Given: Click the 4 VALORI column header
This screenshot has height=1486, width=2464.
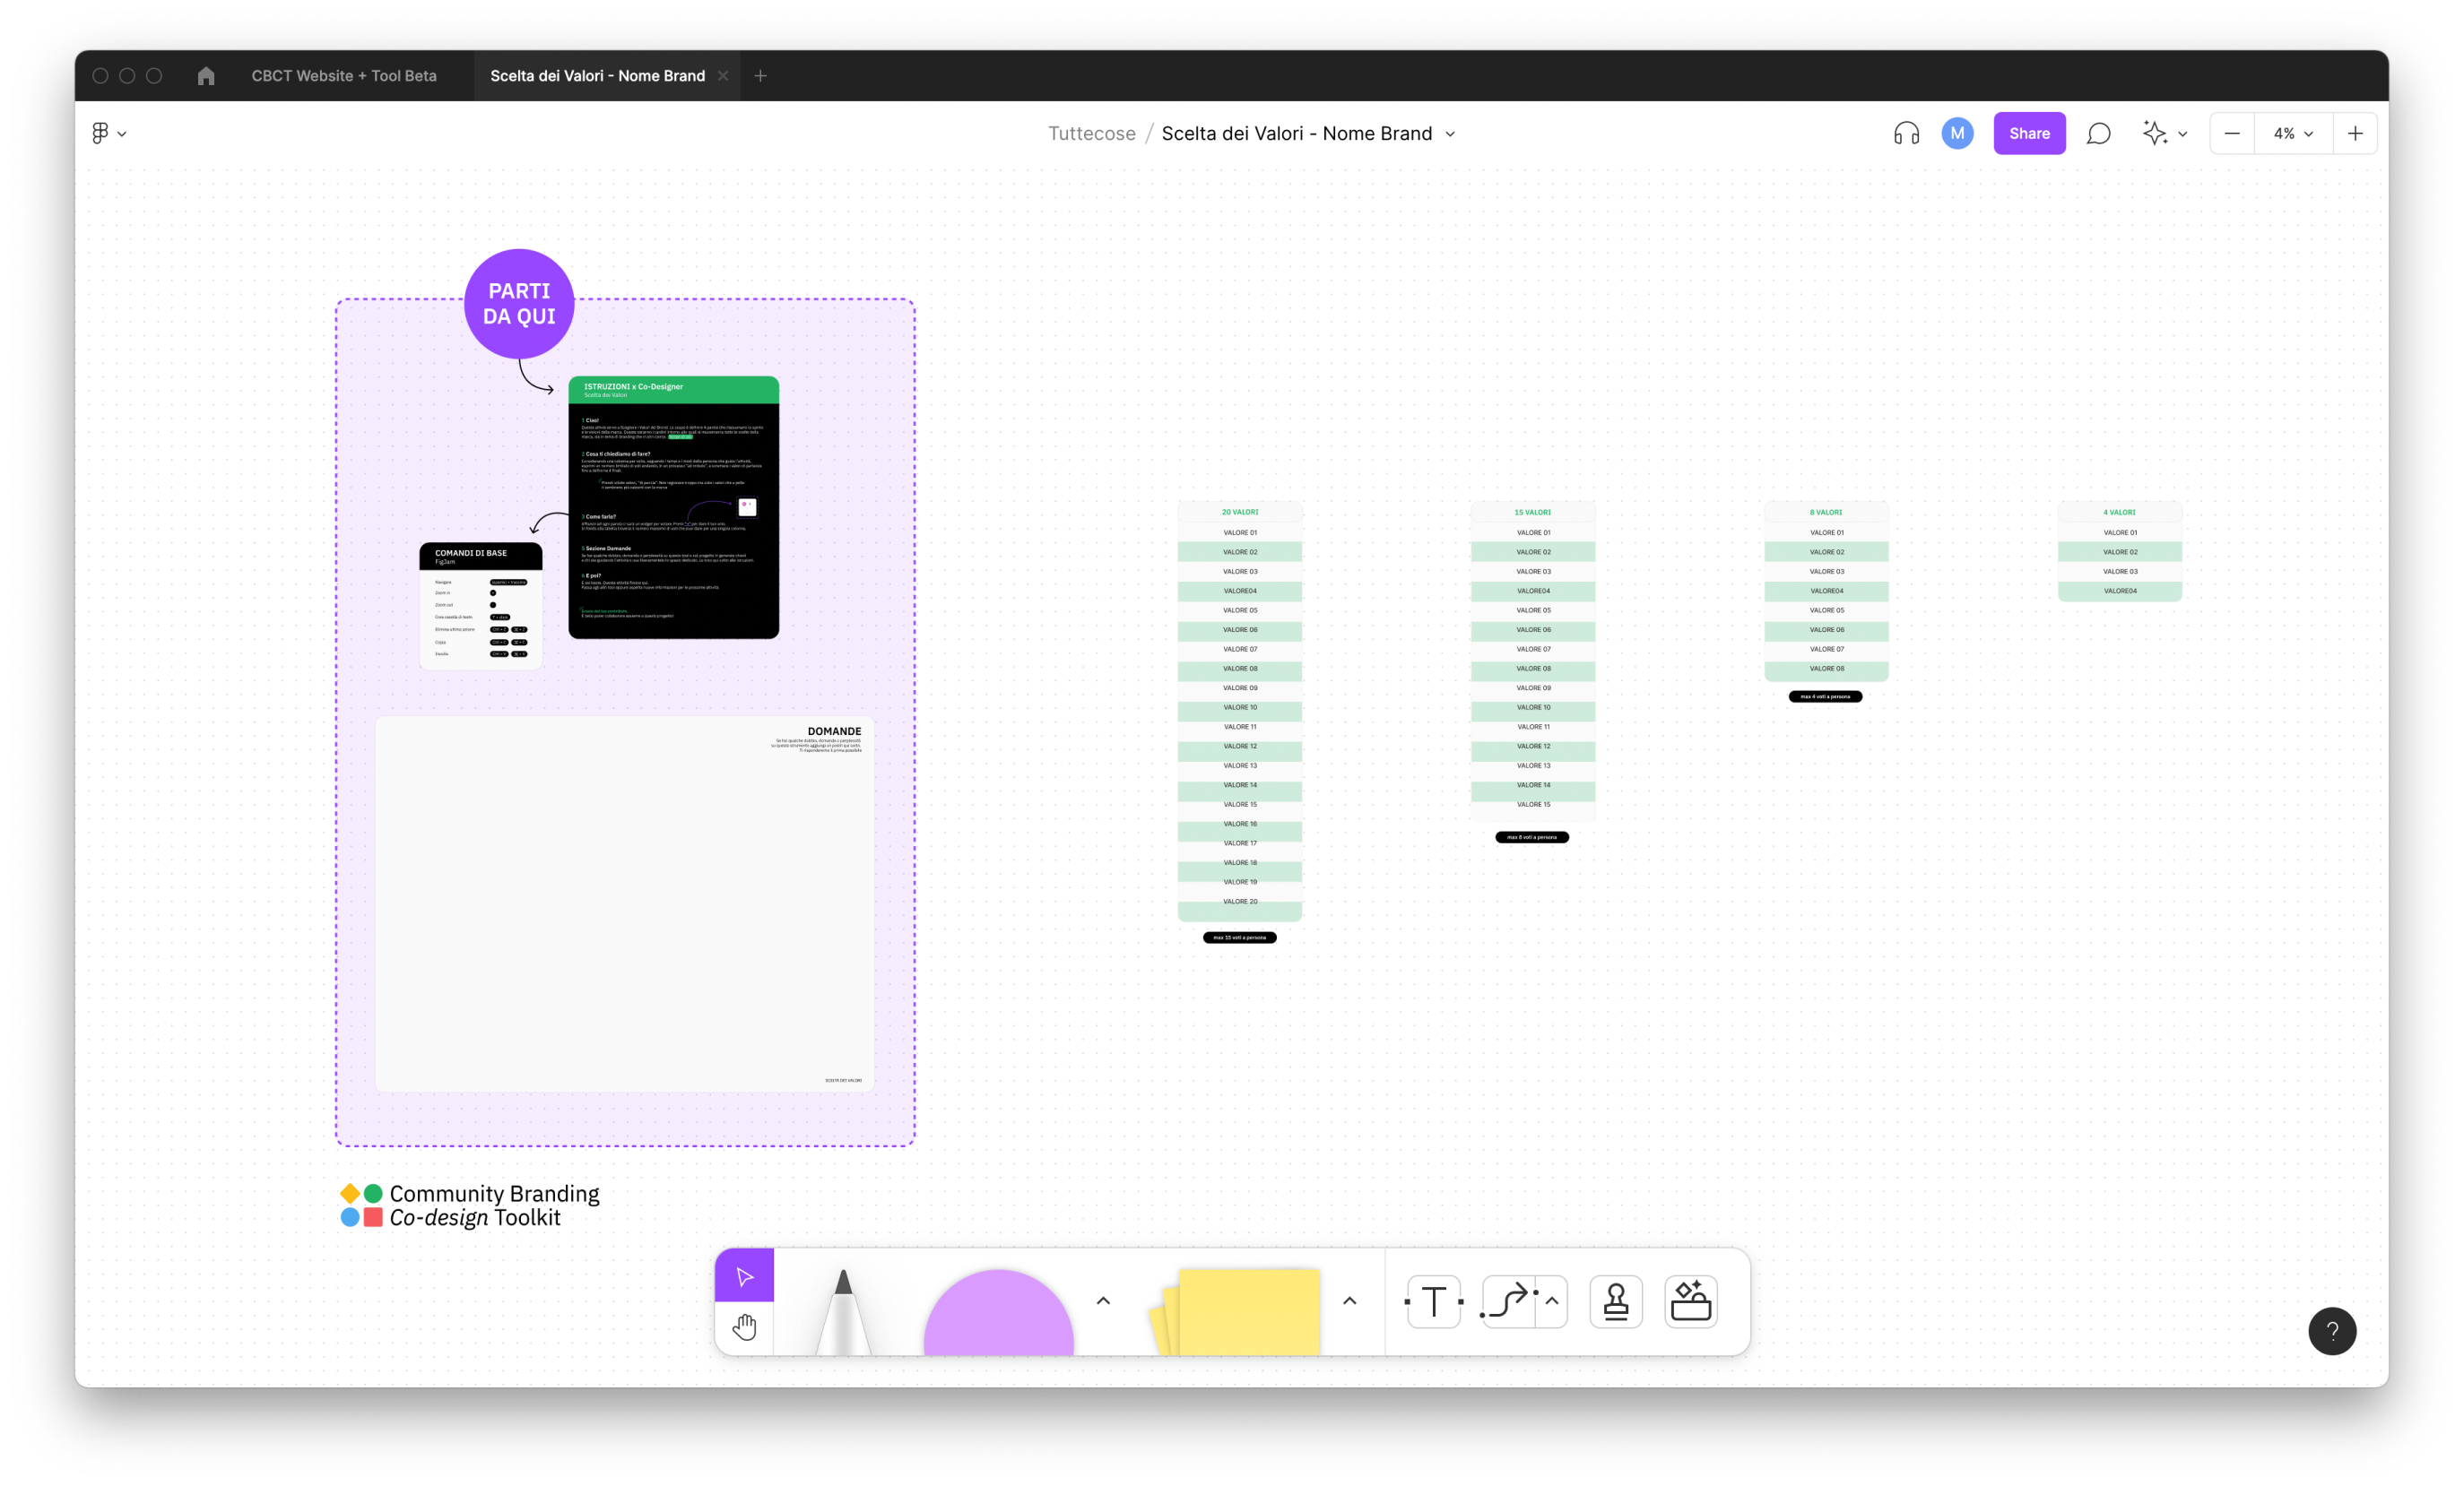Looking at the screenshot, I should (x=2119, y=513).
